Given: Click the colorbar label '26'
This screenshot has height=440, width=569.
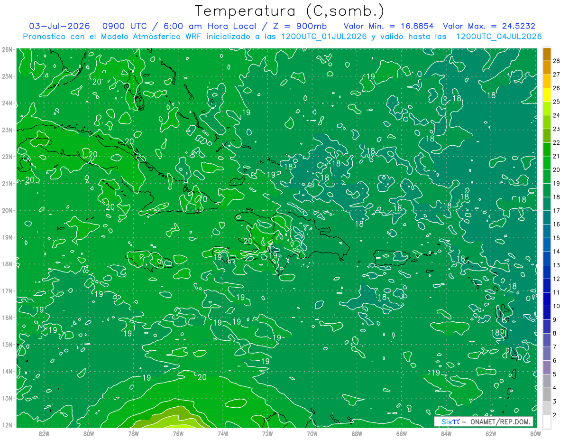Looking at the screenshot, I should [x=557, y=88].
